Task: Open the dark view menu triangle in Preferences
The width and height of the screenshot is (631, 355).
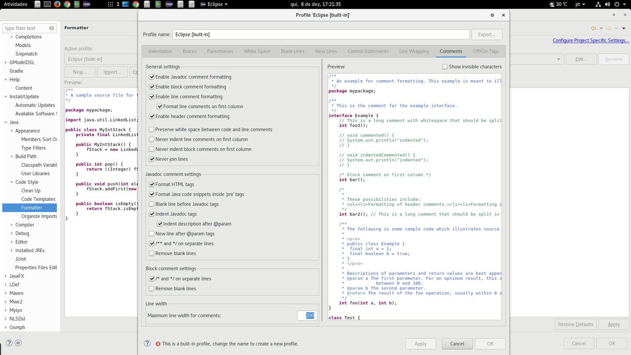Action: coord(624,28)
